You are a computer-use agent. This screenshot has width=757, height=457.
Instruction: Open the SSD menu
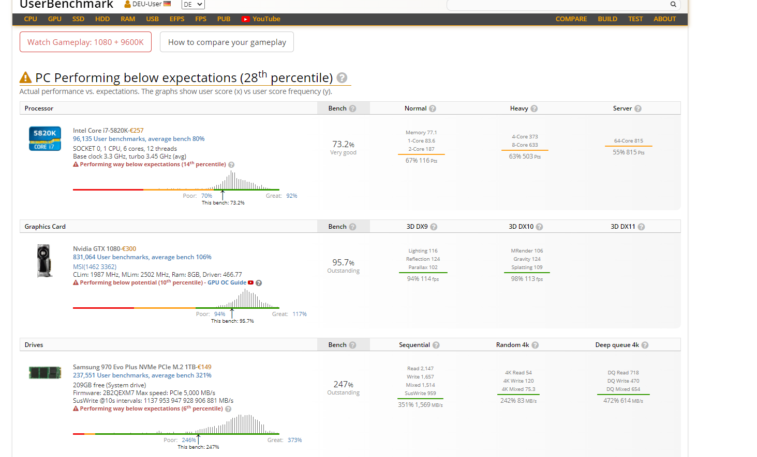(x=78, y=19)
